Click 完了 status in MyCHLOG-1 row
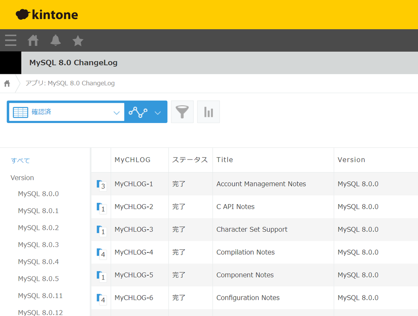Screen dimensions: 418x316 coord(179,184)
